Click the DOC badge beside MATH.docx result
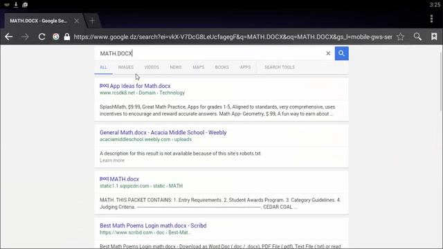The height and width of the screenshot is (249, 443). [104, 178]
